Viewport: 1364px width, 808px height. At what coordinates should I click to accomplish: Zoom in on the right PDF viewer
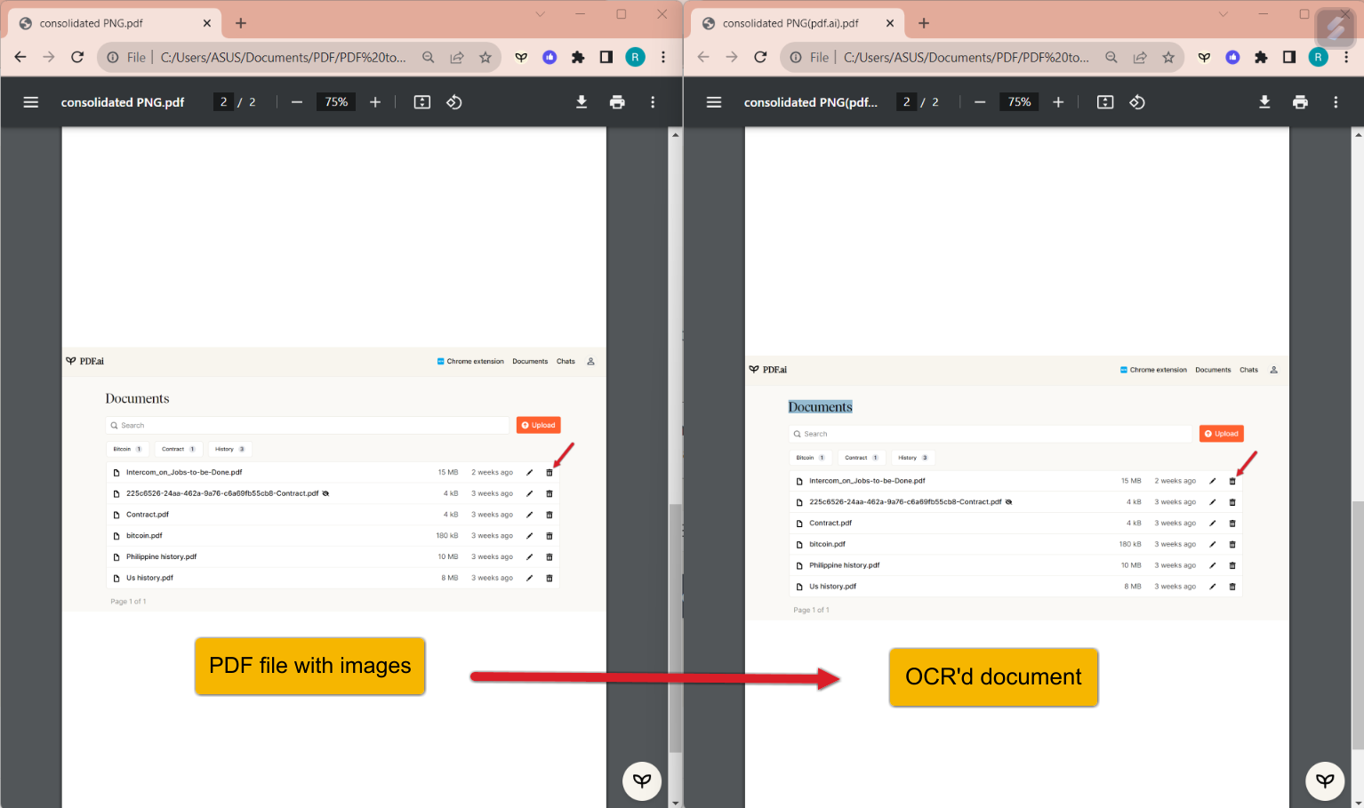click(x=1058, y=102)
